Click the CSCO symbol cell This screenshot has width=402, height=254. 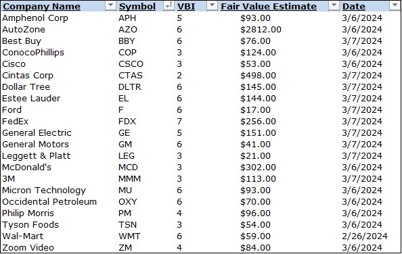[131, 64]
